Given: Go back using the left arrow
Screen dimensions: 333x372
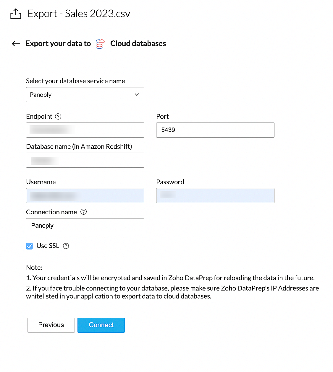Looking at the screenshot, I should coord(16,44).
